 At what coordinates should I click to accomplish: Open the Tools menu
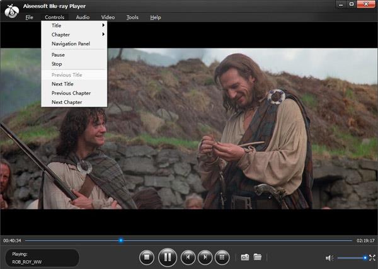(132, 18)
